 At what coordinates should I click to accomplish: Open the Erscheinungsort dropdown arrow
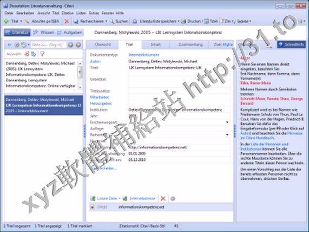pyautogui.click(x=227, y=122)
